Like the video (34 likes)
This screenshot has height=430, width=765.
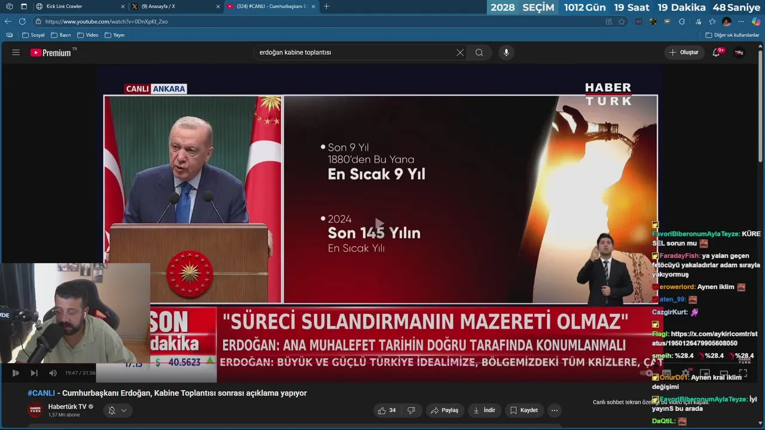point(387,410)
